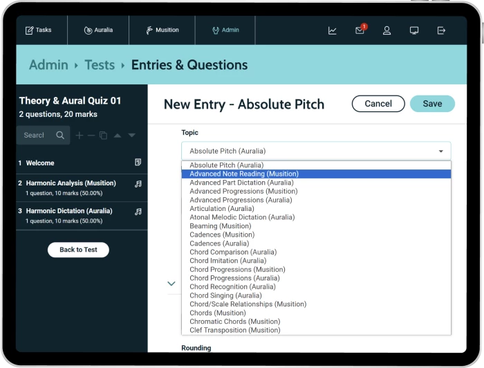The height and width of the screenshot is (368, 484).
Task: Open the messages envelope with notification badge
Action: [360, 30]
